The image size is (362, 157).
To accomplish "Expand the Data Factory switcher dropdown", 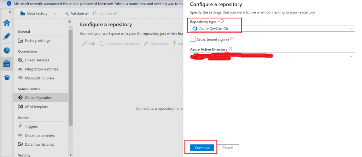I will pyautogui.click(x=55, y=13).
